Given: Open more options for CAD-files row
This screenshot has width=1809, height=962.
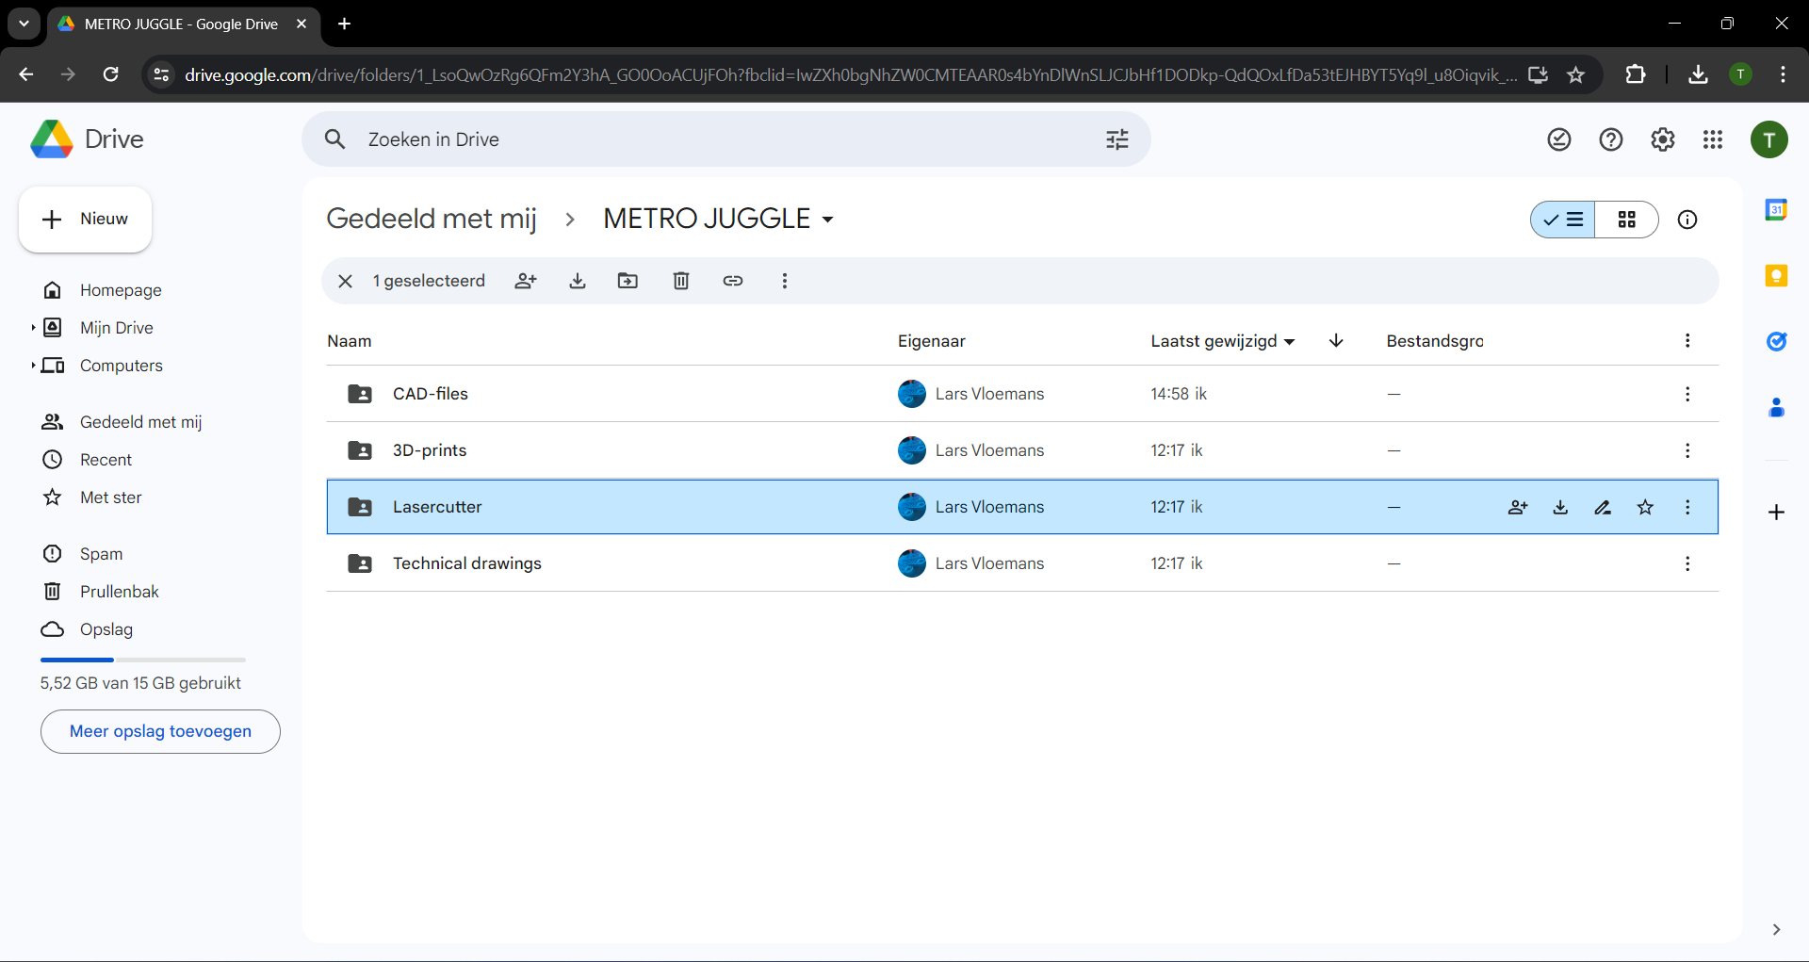Looking at the screenshot, I should [1687, 394].
